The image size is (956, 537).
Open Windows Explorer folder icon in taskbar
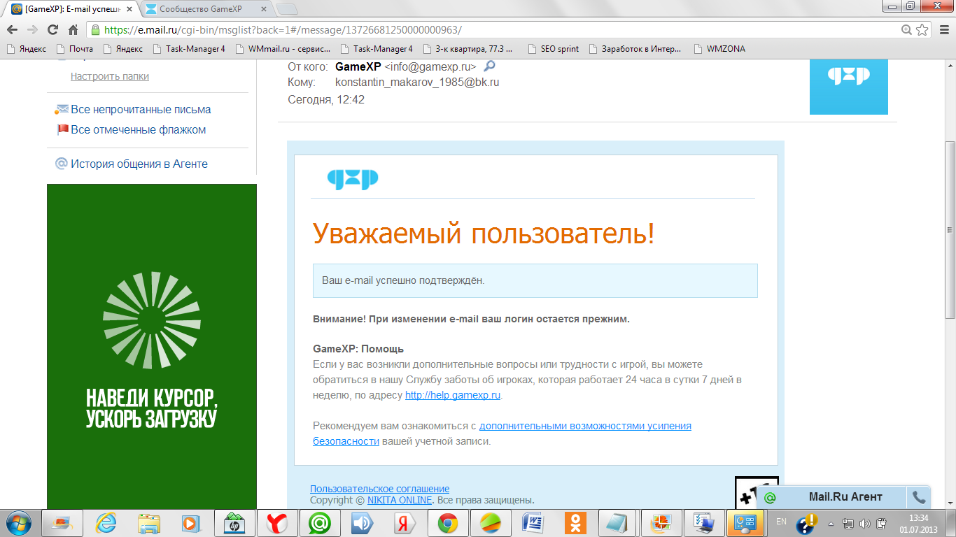pos(148,523)
